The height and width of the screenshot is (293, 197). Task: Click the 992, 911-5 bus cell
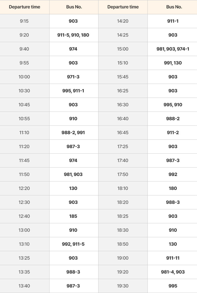[74, 244]
